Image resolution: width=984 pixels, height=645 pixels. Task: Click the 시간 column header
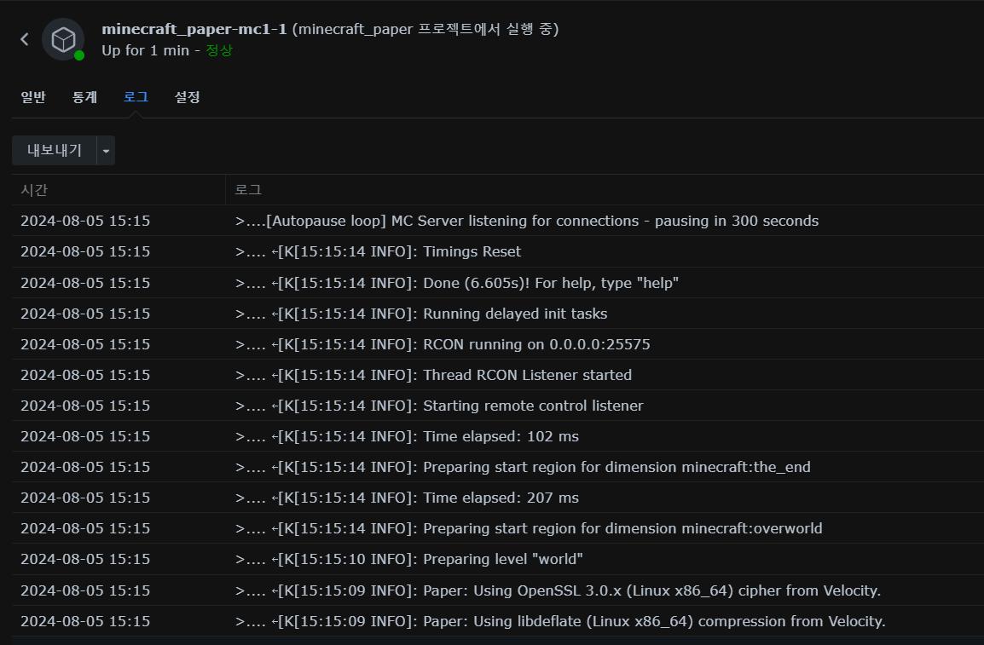(34, 190)
